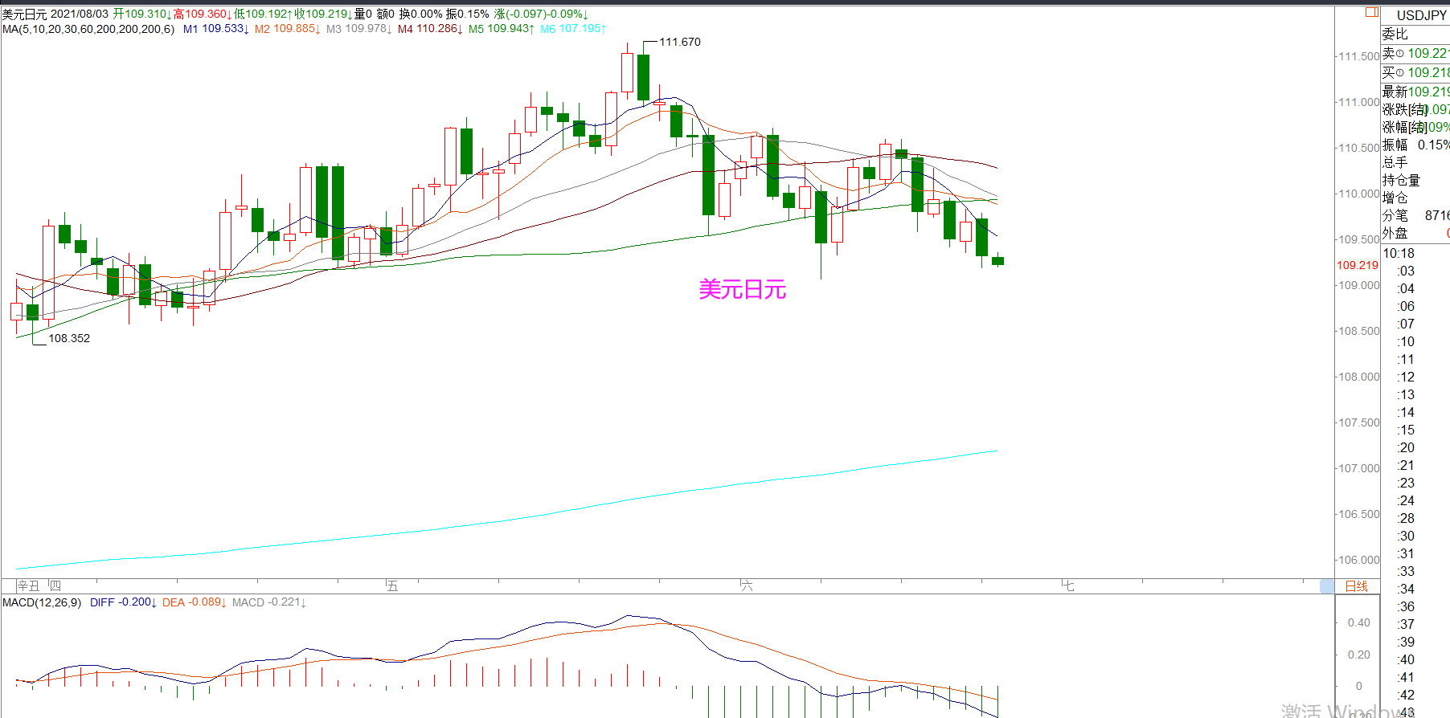This screenshot has width=1450, height=718.
Task: Click the MACD -0.221 value
Action: tap(269, 602)
